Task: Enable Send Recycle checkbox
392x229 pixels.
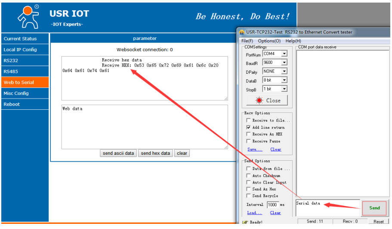Action: click(249, 196)
